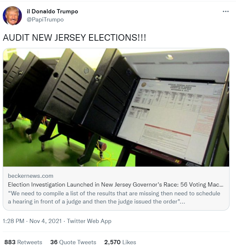The height and width of the screenshot is (252, 236).
Task: Click the il Donaldo Trumpo profile avatar
Action: [x=12, y=16]
